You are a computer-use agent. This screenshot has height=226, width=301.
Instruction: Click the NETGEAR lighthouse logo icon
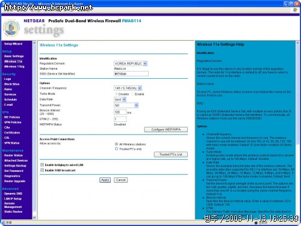pos(11,28)
